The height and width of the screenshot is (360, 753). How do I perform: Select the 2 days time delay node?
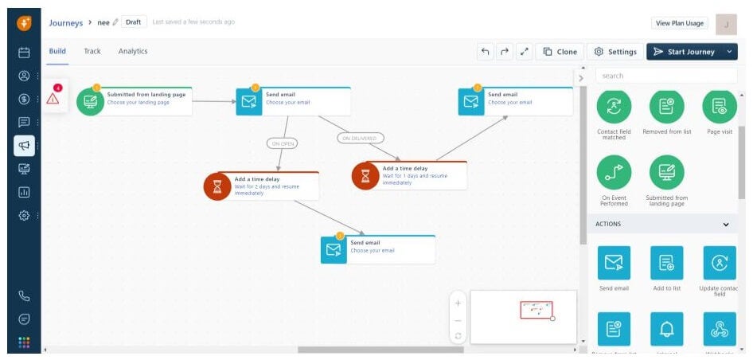tap(262, 186)
